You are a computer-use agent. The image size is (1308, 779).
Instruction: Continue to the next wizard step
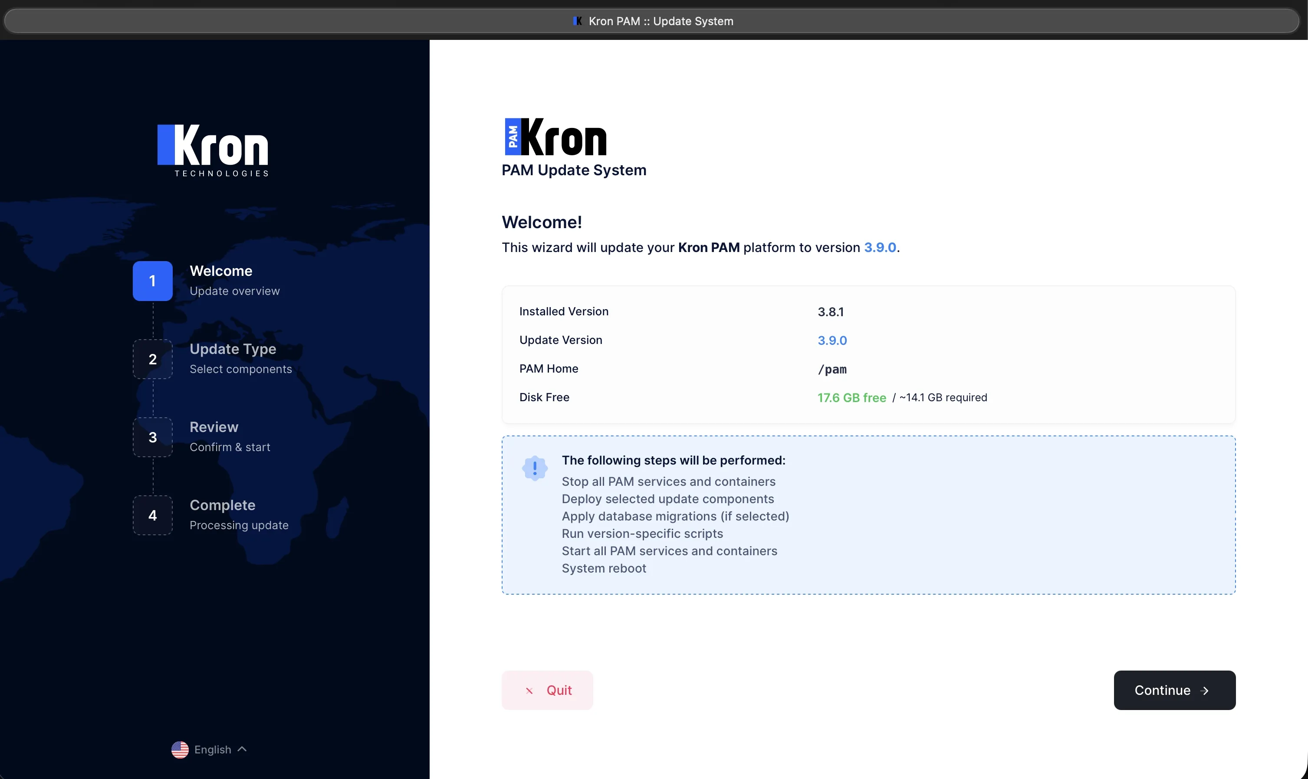[x=1175, y=690]
